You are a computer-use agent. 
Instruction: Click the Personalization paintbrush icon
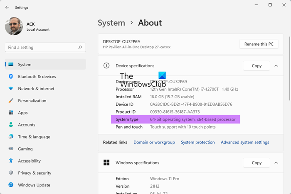[11, 101]
